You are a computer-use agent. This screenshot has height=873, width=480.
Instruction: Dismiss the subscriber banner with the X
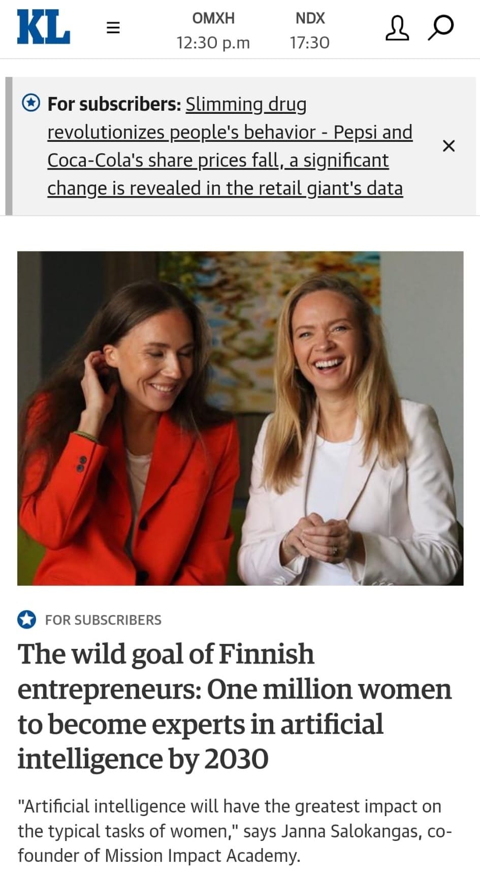(449, 146)
